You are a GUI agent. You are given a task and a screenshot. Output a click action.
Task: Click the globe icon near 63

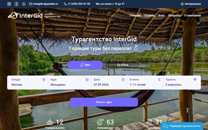click(x=100, y=122)
